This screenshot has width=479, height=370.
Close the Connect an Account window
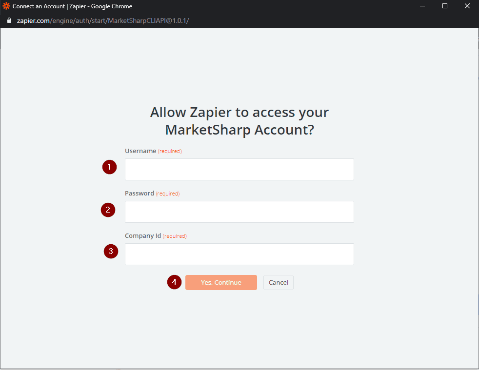point(467,6)
